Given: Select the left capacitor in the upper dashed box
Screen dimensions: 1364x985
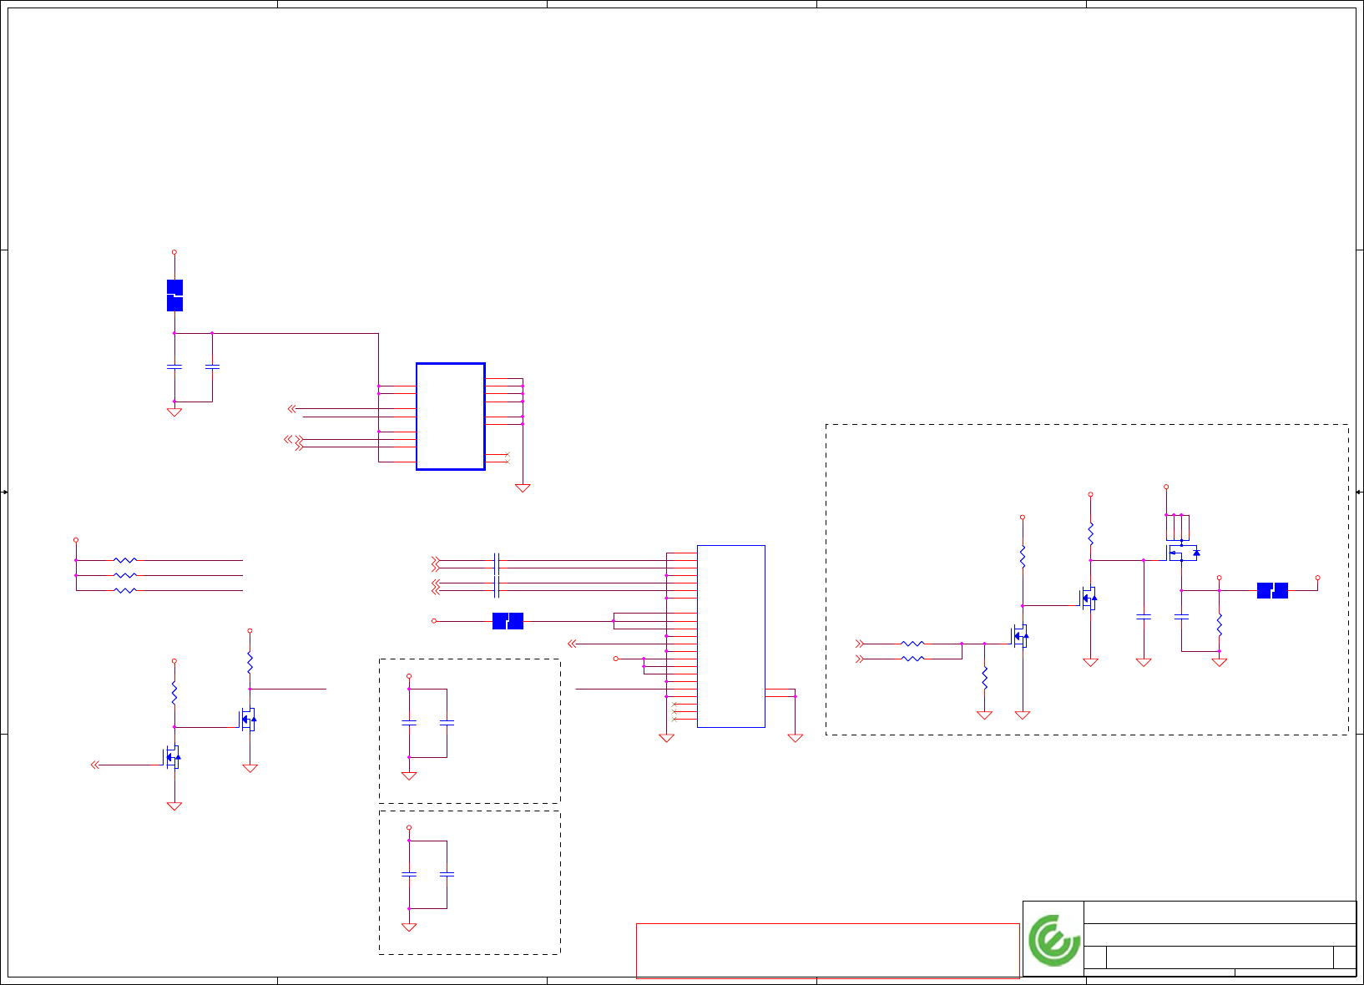Looking at the screenshot, I should pos(409,723).
